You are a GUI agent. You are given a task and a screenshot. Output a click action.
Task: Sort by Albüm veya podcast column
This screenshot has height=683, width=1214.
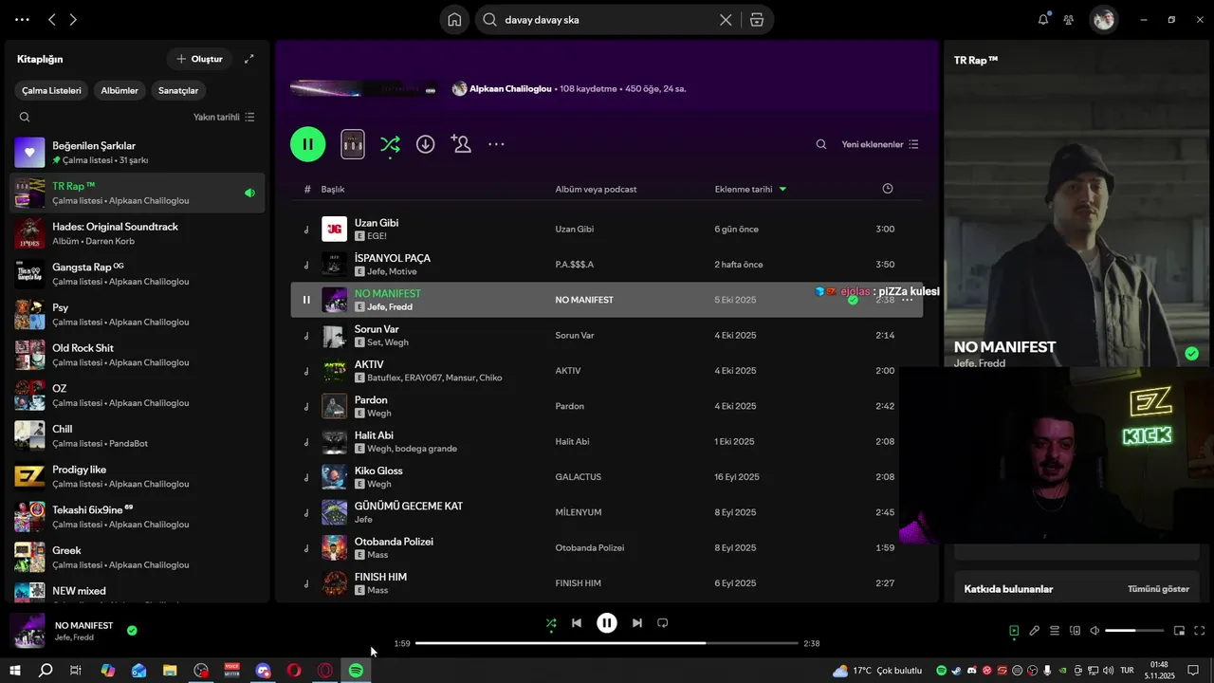click(x=596, y=189)
